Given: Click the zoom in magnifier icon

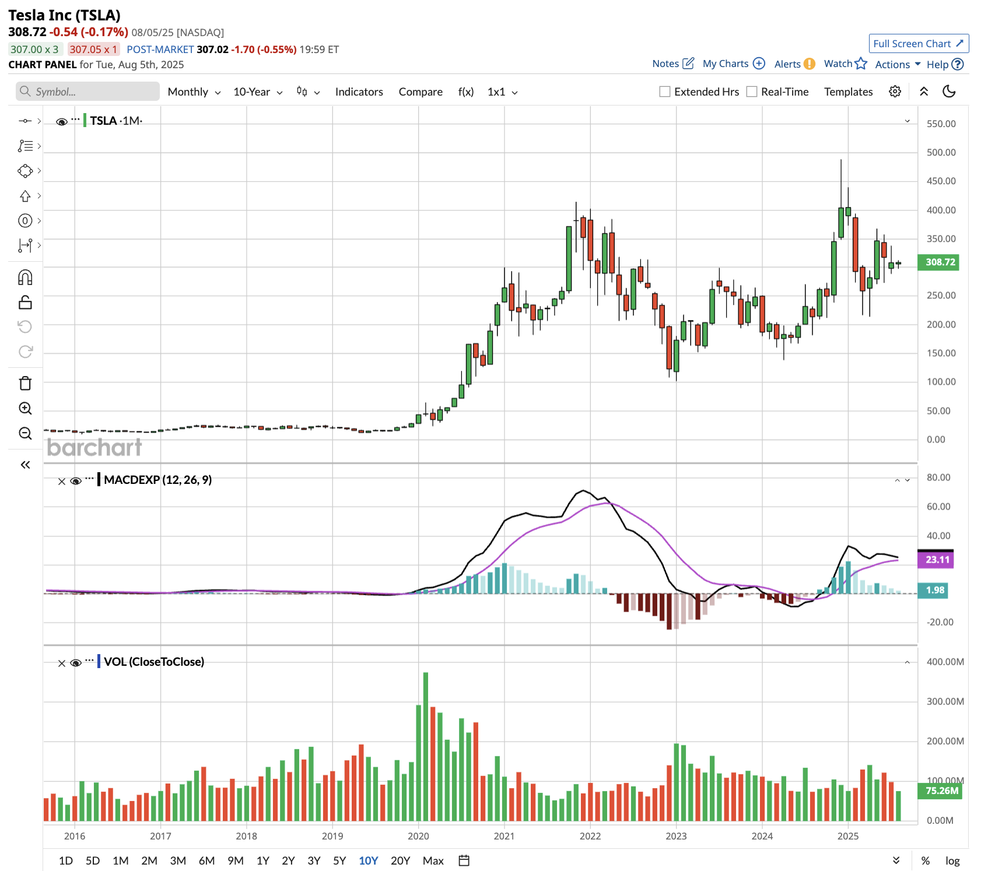Looking at the screenshot, I should click(25, 408).
